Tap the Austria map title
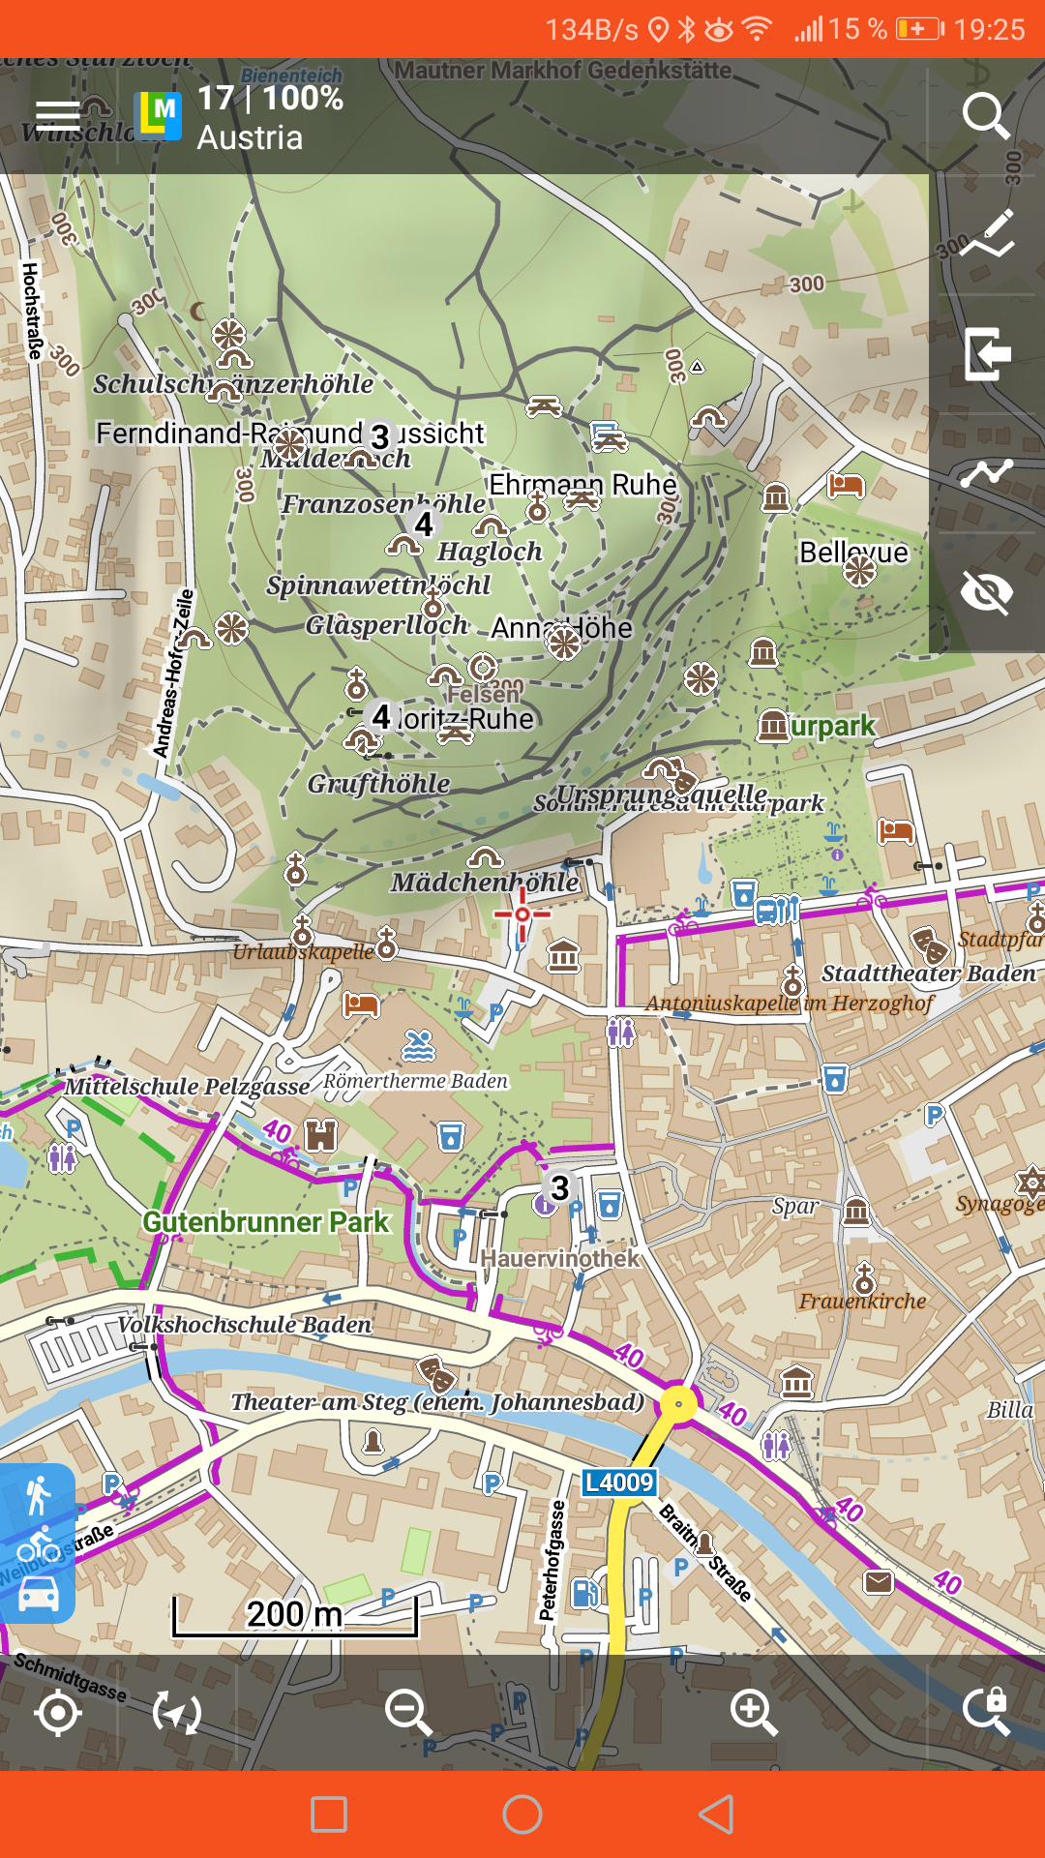The height and width of the screenshot is (1858, 1045). (x=250, y=137)
